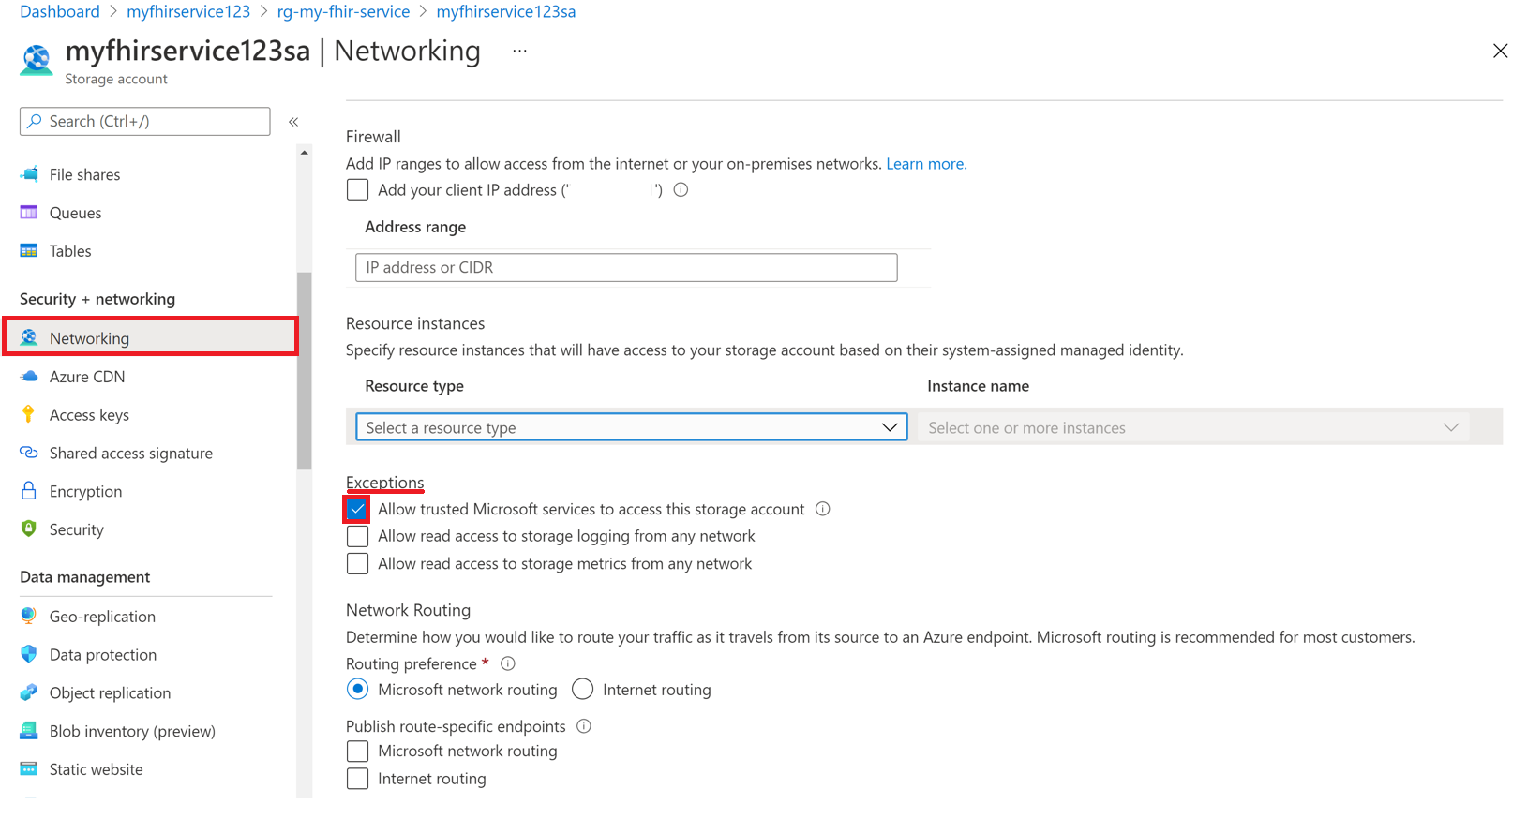Click the Shared access signature link icon
1527x819 pixels.
(29, 453)
